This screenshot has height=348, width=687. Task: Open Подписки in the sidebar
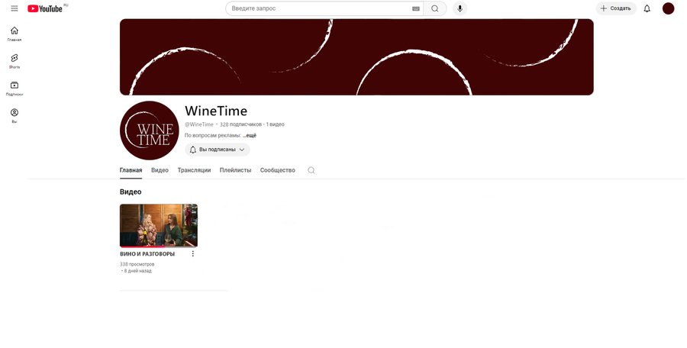[x=15, y=89]
